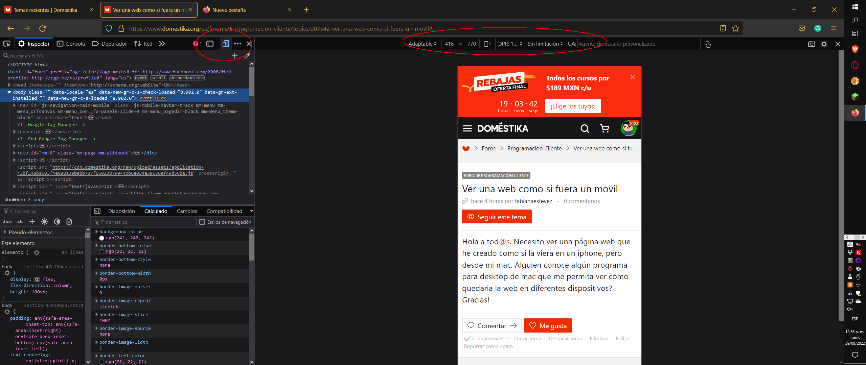Pick a color with the eyedropper icon
This screenshot has height=365, width=866.
(247, 56)
